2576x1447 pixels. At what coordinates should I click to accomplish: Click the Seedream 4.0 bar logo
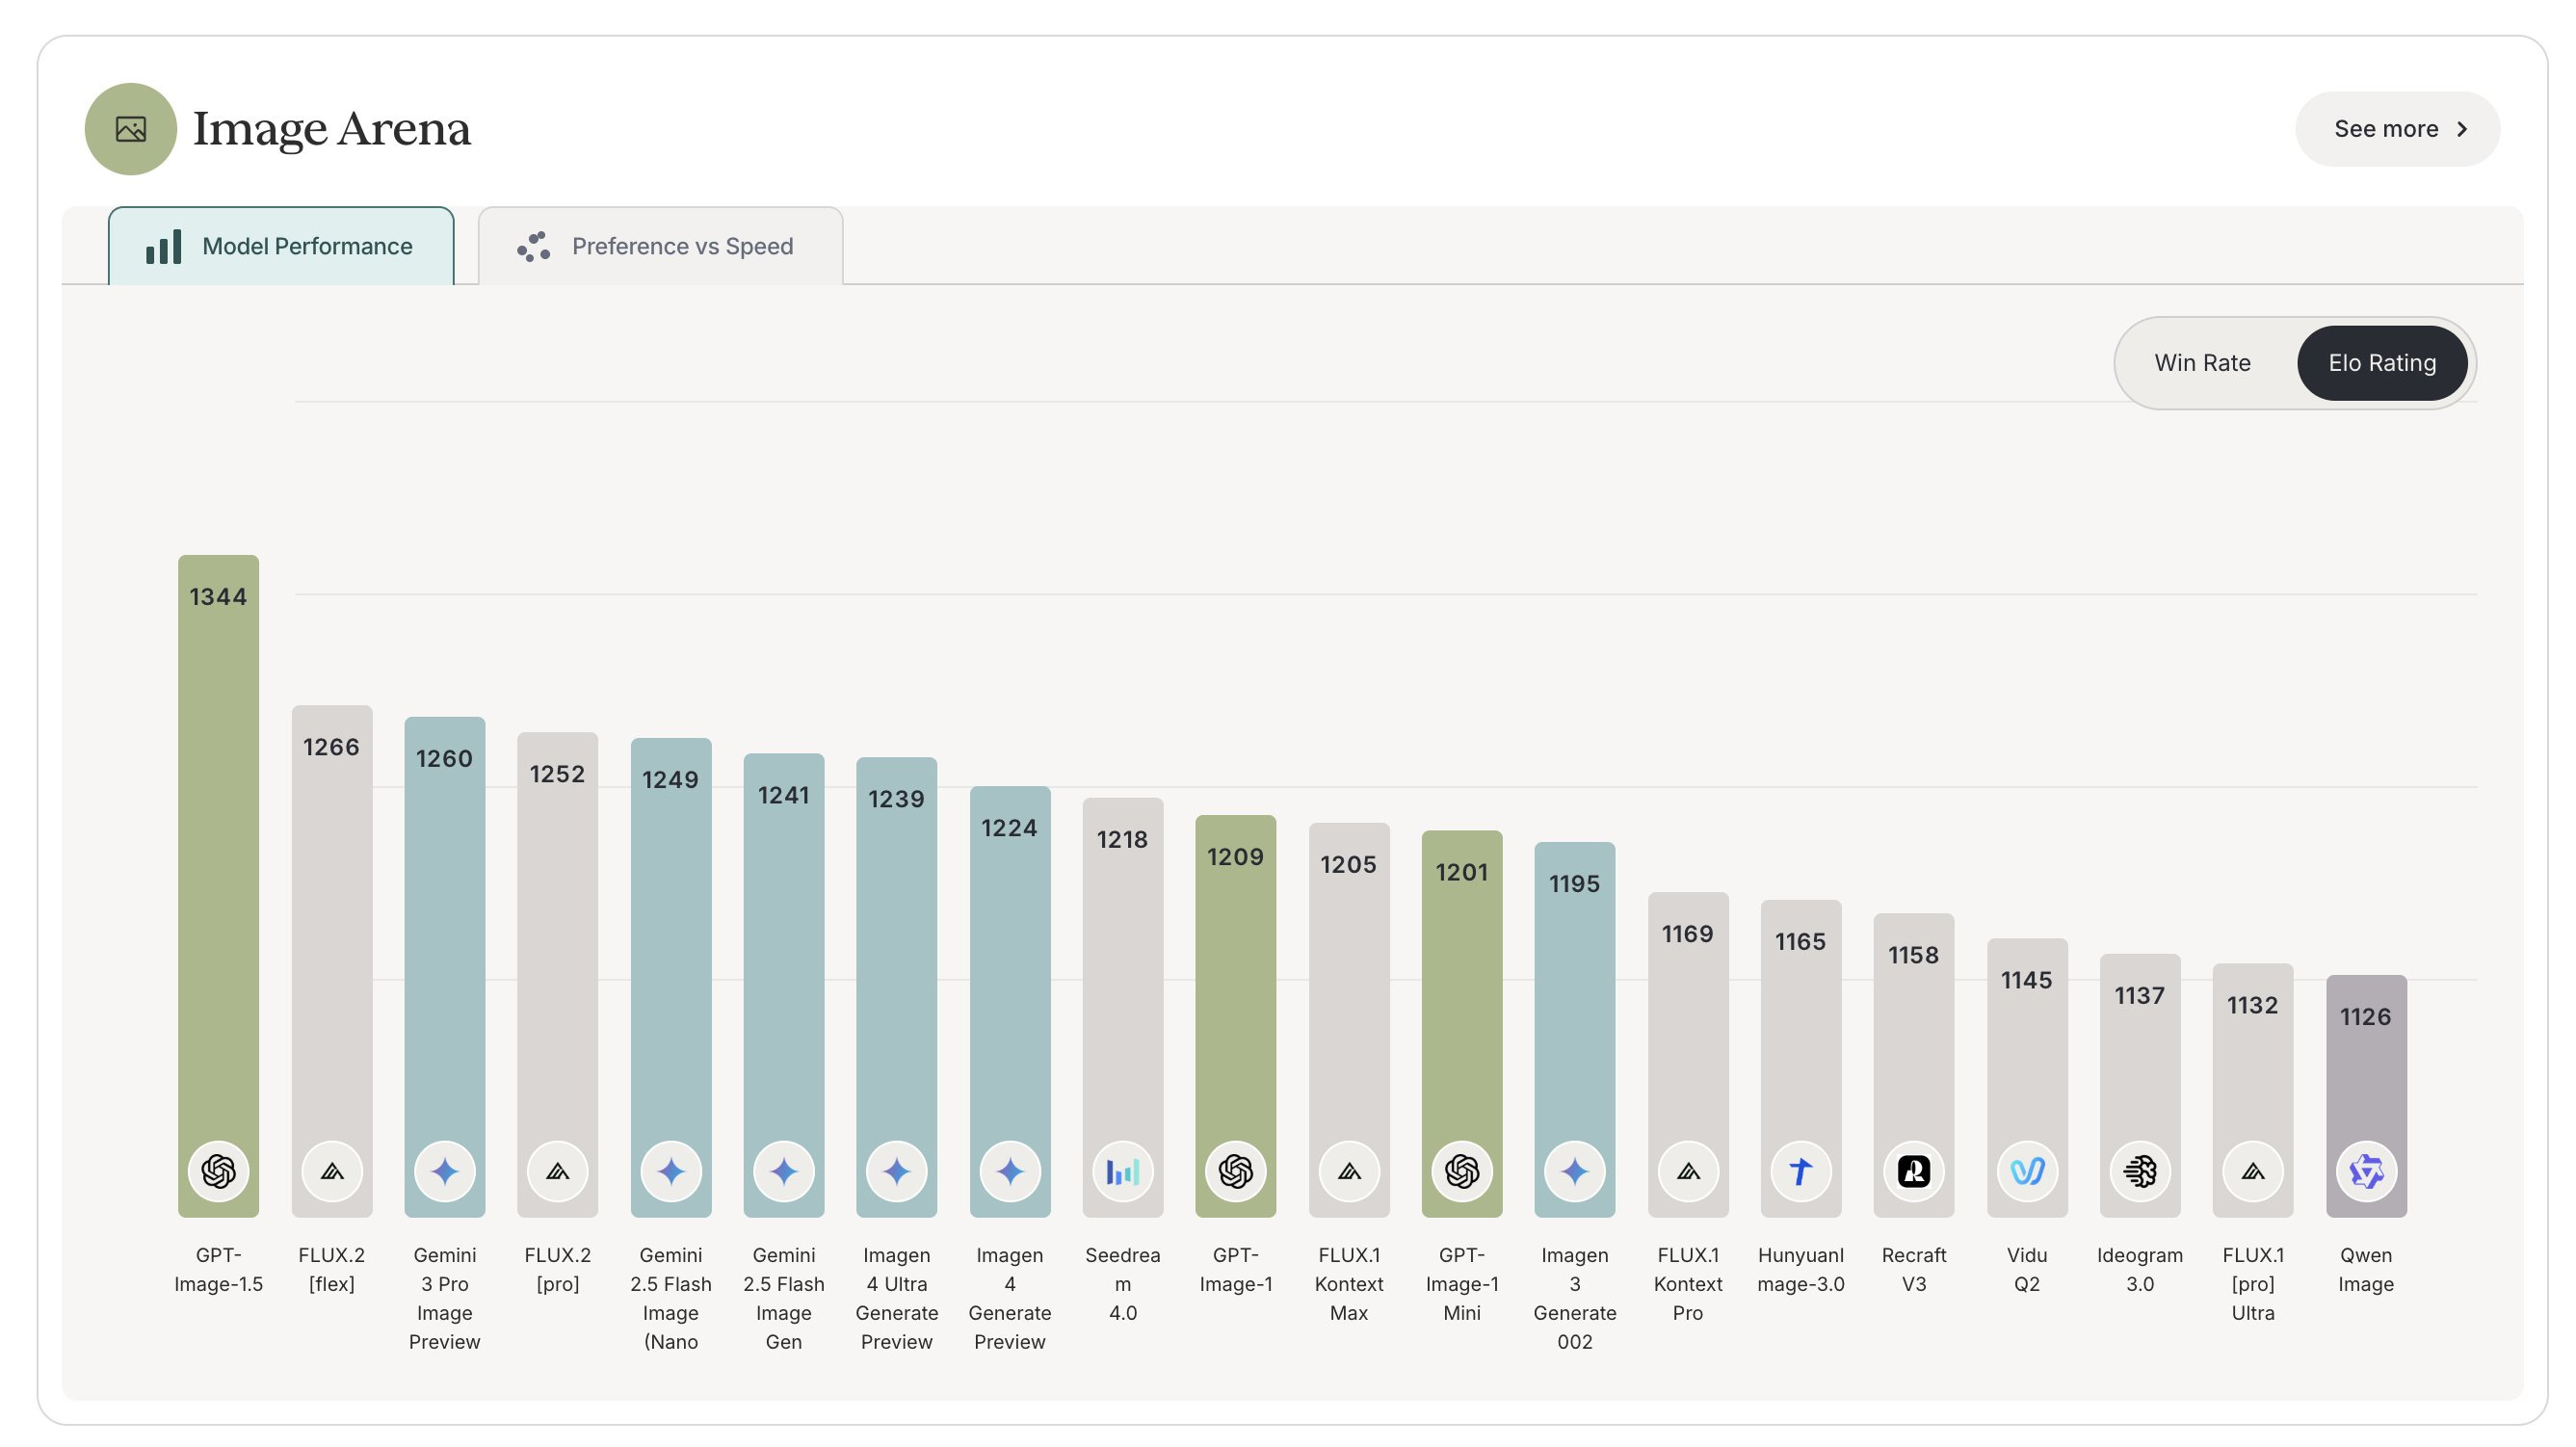pos(1122,1171)
